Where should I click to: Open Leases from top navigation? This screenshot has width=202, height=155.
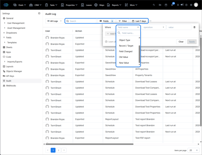point(86,5)
